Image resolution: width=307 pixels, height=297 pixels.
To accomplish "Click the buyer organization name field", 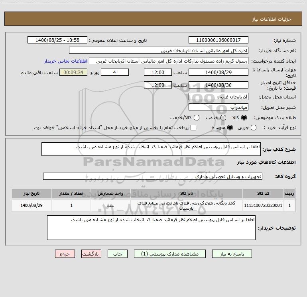I will point(159,51).
